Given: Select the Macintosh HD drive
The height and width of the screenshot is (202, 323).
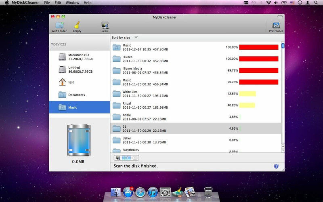Looking at the screenshot, I should [80, 57].
